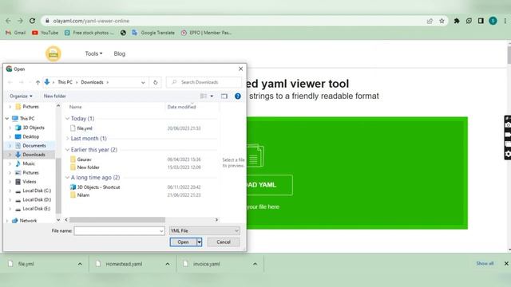The width and height of the screenshot is (511, 287).
Task: Open the Open button's split arrow
Action: coord(199,242)
